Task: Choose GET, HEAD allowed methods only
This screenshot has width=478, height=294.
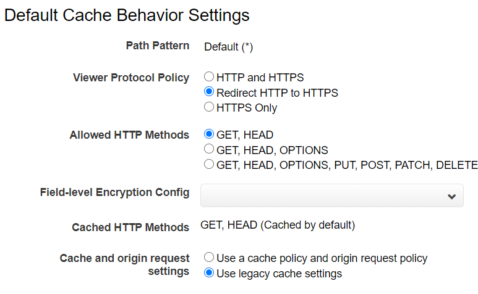Action: click(209, 134)
